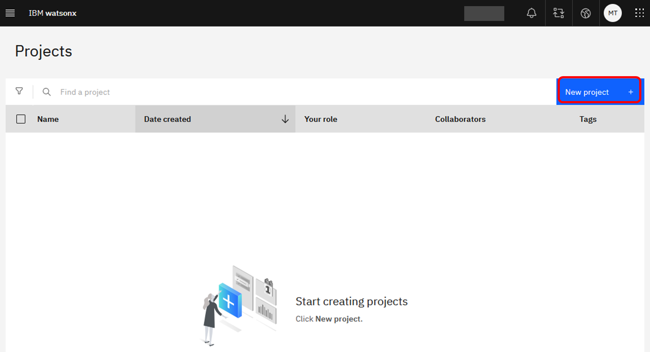Click the plus icon on New project
This screenshot has height=352, width=650.
631,92
